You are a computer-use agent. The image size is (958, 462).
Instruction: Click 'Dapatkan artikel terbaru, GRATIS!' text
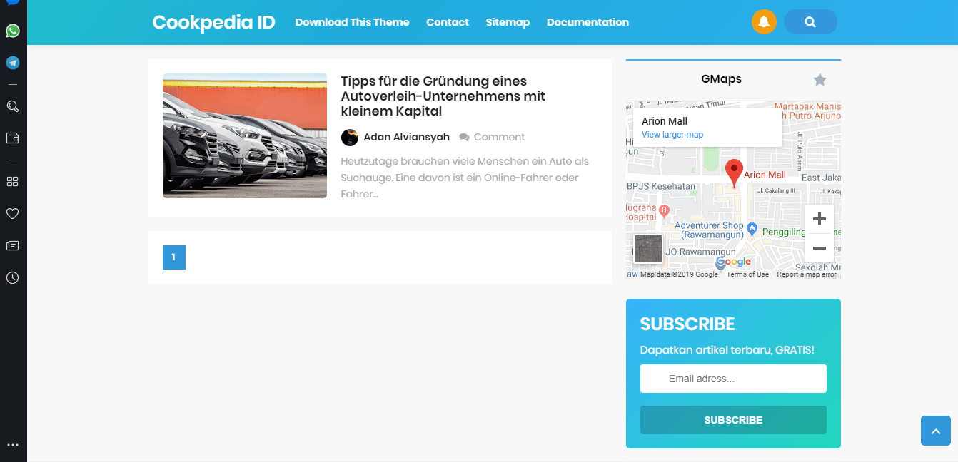click(x=727, y=350)
